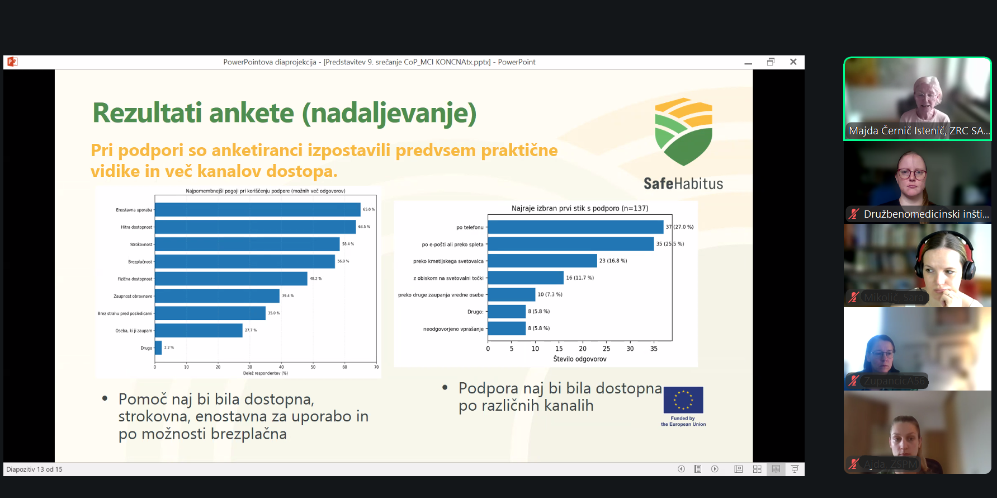
Task: Select Mikolič, Sara's video tile
Action: click(918, 265)
